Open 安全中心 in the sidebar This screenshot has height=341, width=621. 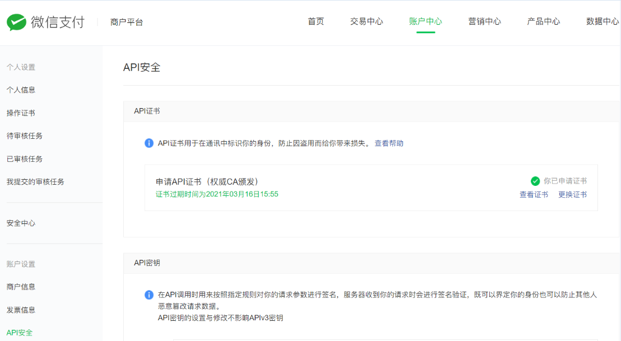pos(21,223)
